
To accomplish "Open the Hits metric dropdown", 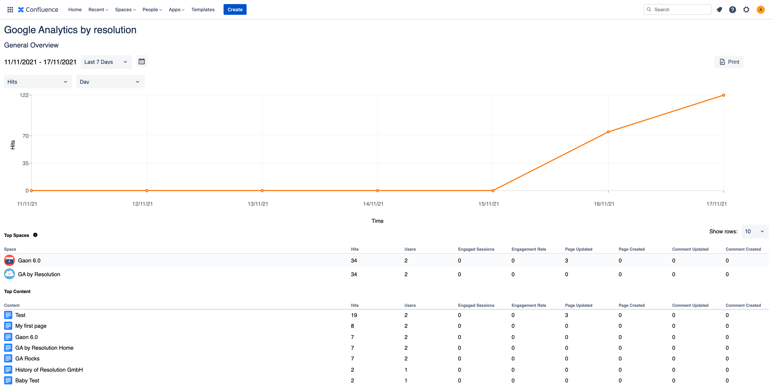I will point(38,81).
